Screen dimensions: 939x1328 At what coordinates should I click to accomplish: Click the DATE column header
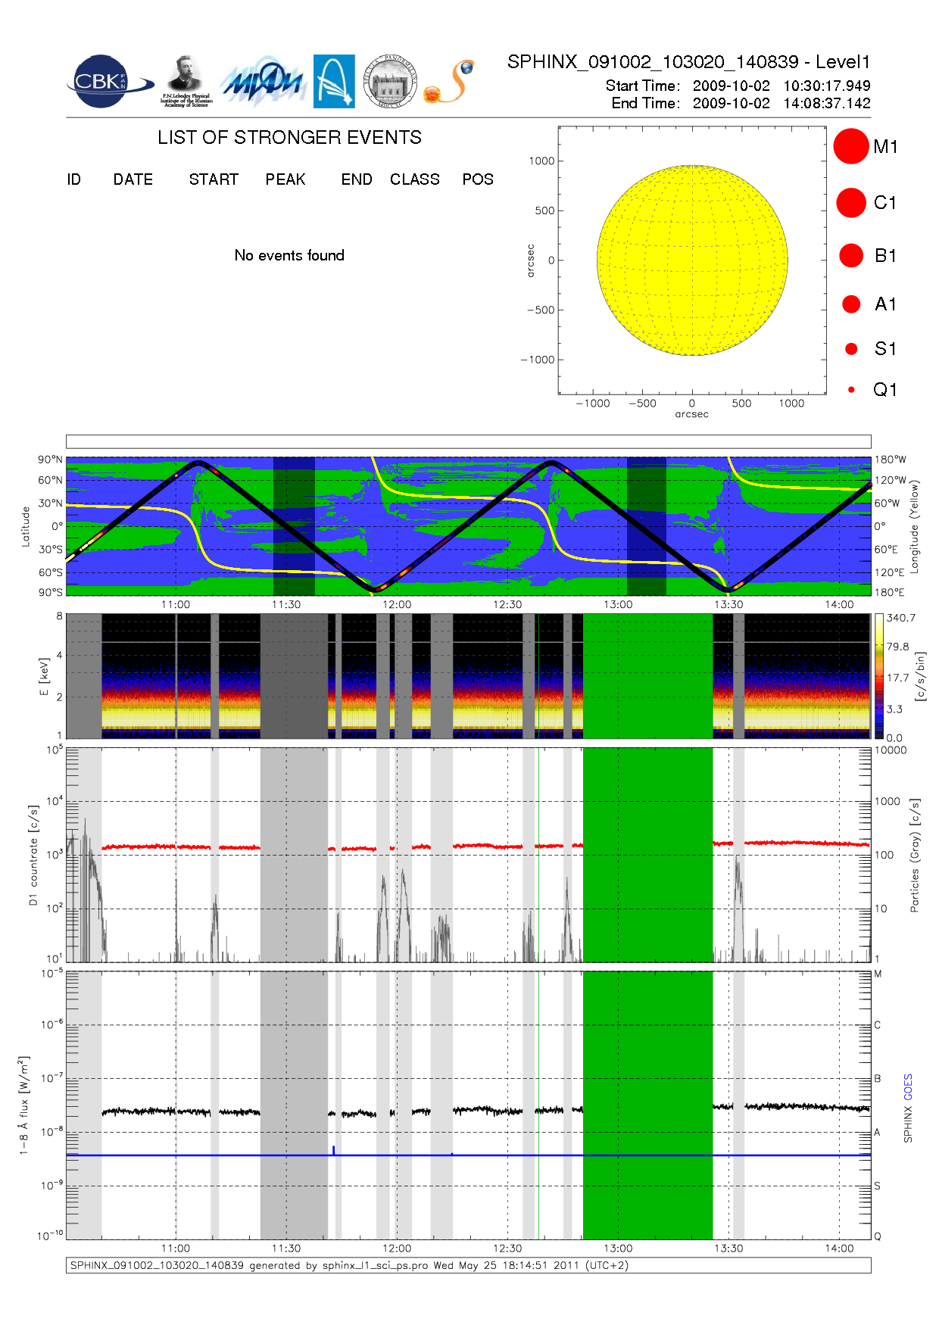(133, 179)
